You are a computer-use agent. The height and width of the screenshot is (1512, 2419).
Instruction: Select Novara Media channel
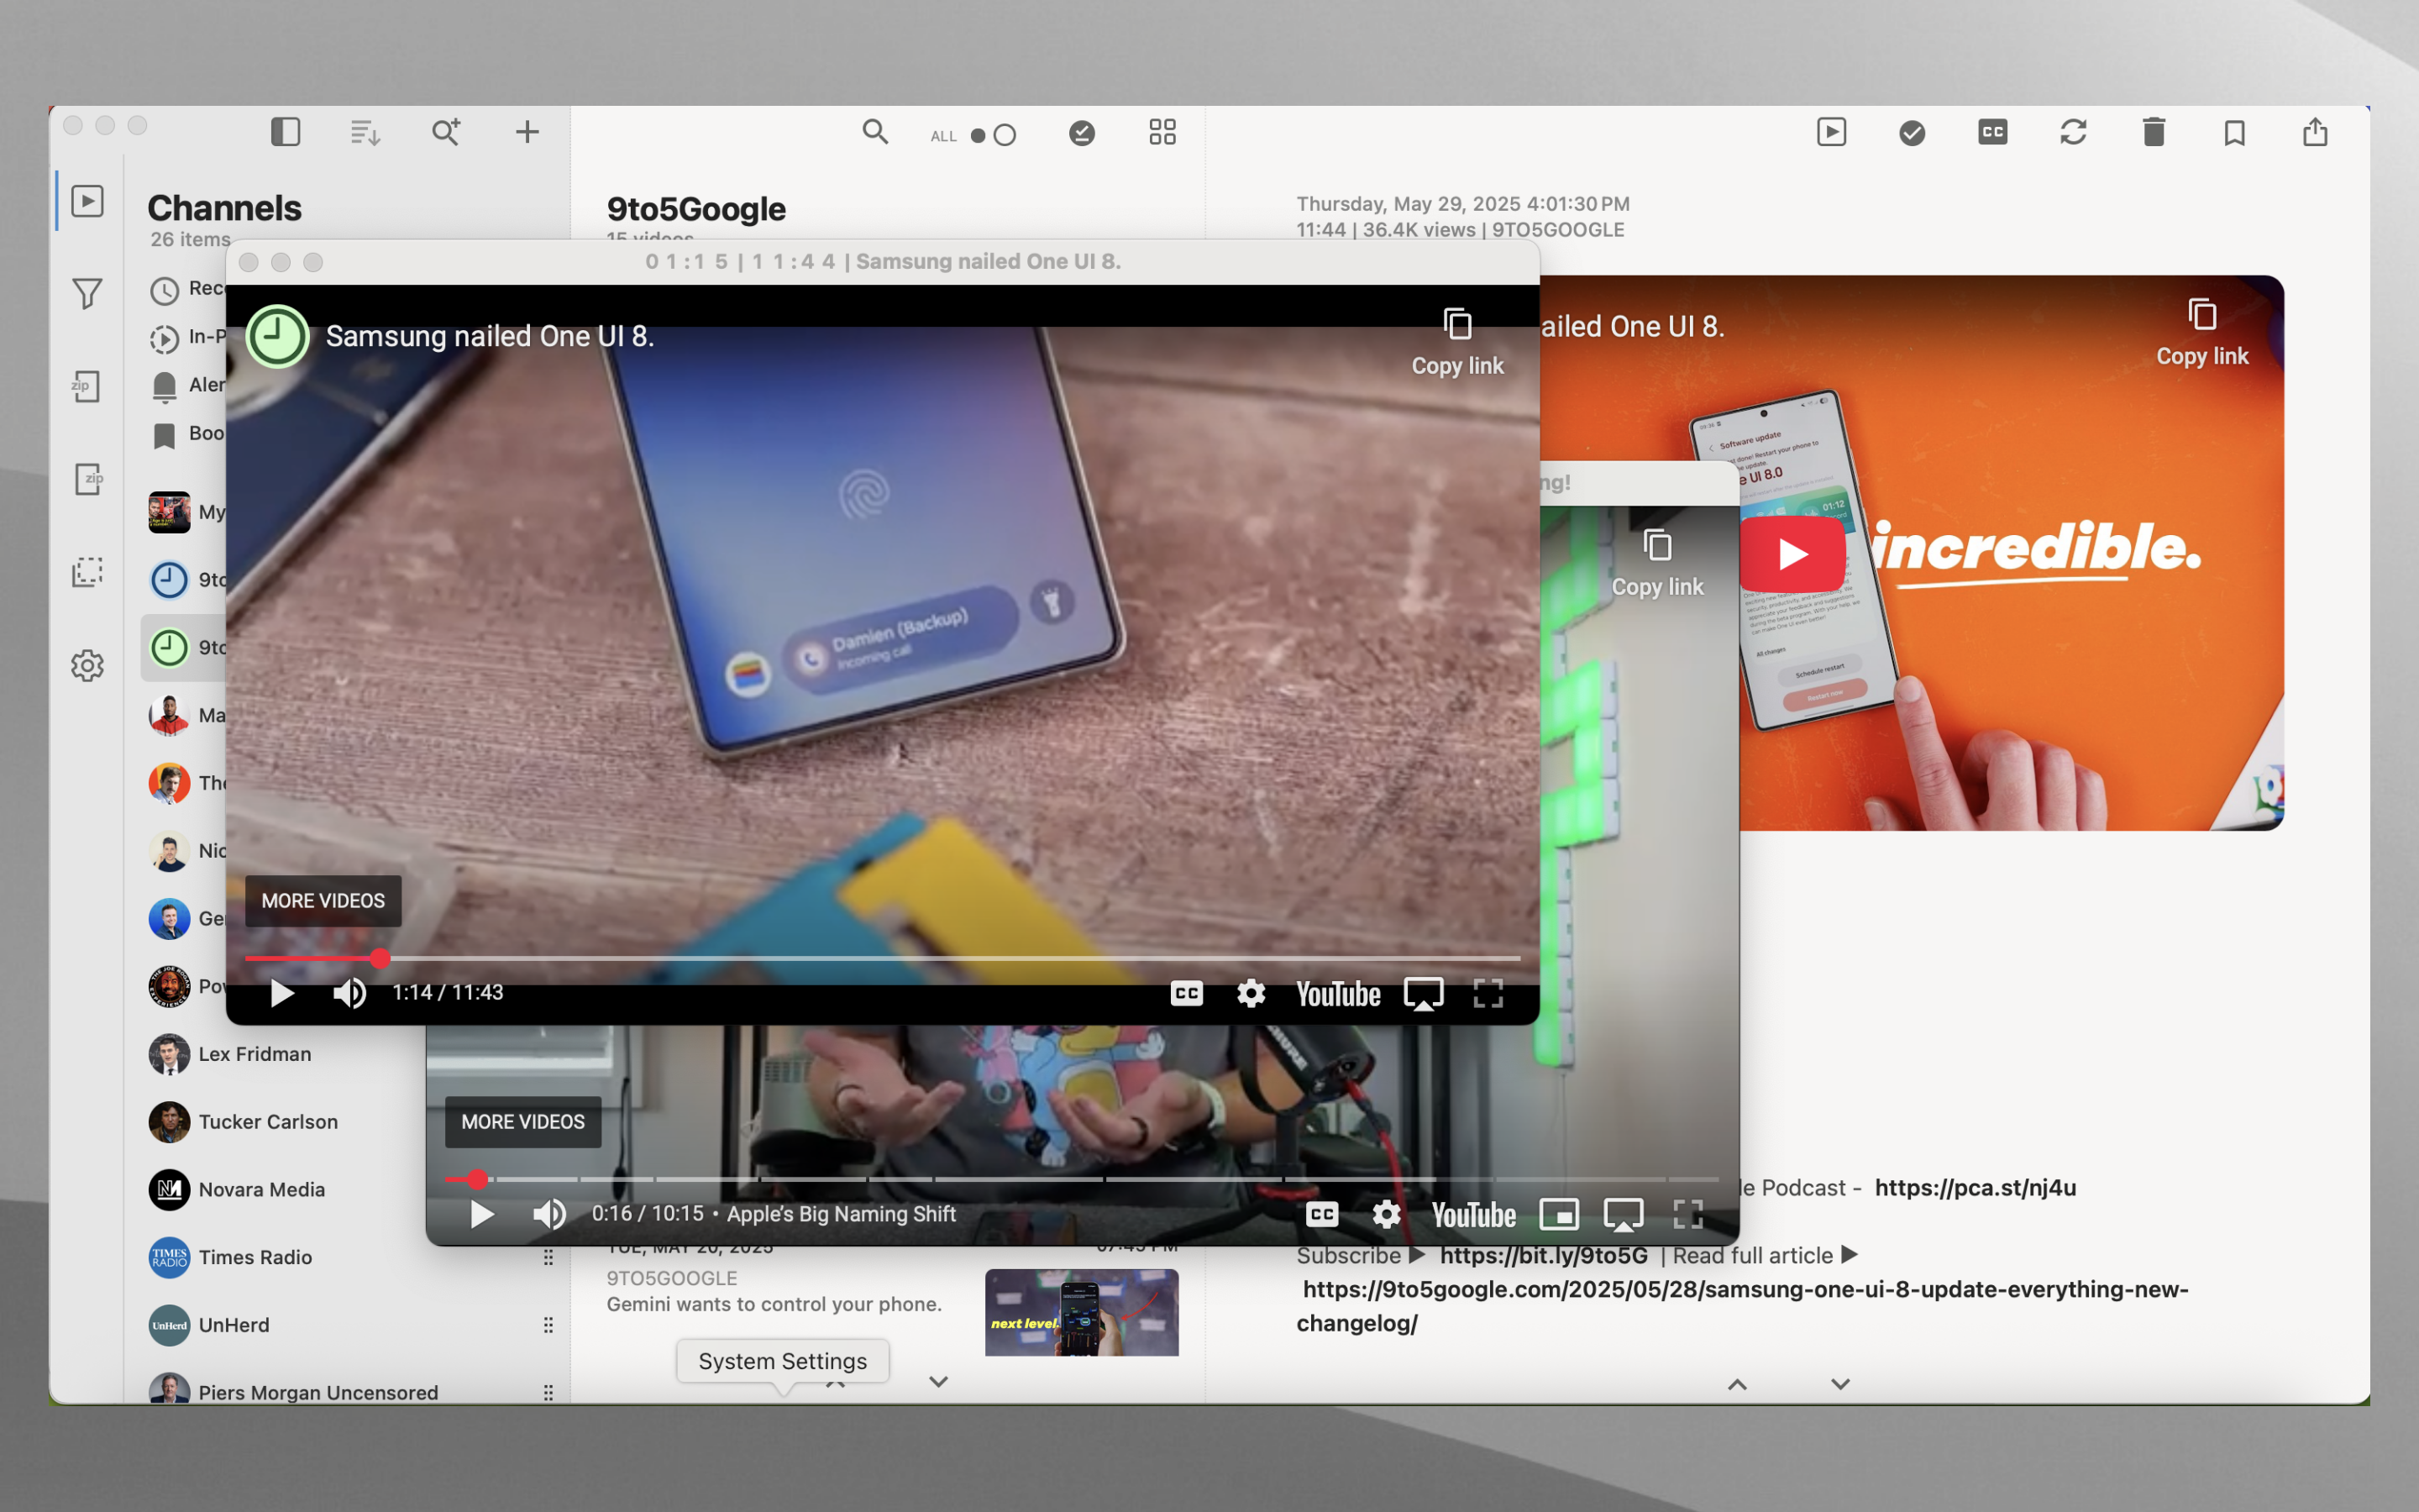click(x=261, y=1189)
